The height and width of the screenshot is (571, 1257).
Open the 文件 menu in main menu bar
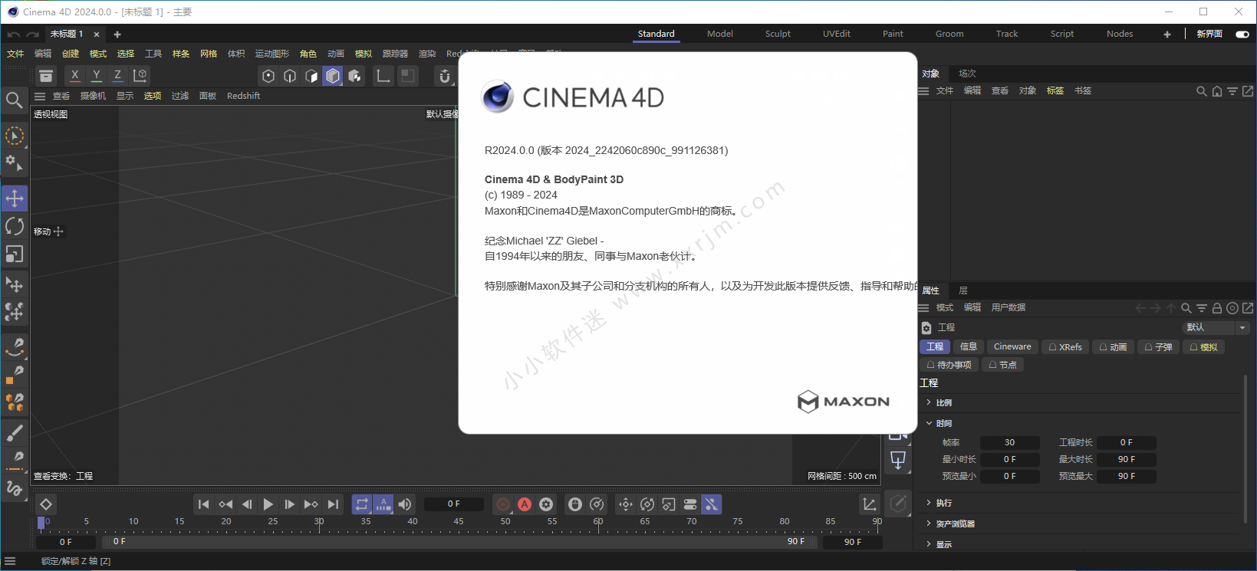[x=15, y=54]
